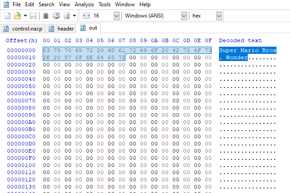Click the 0F column header
The height and width of the screenshot is (193, 290).
(x=208, y=40)
